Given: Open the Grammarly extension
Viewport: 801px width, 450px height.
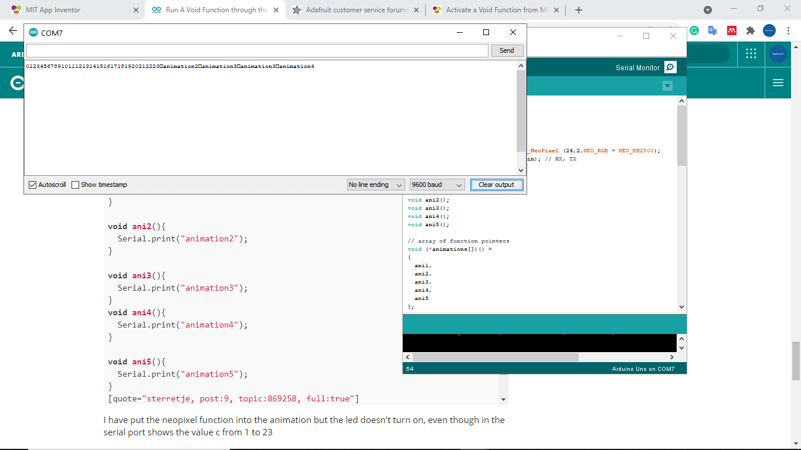Looking at the screenshot, I should [x=694, y=30].
